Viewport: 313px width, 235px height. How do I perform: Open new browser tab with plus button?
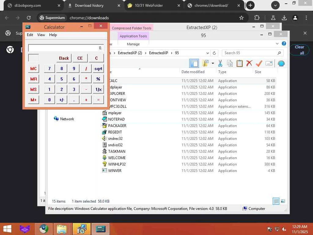coord(250,6)
